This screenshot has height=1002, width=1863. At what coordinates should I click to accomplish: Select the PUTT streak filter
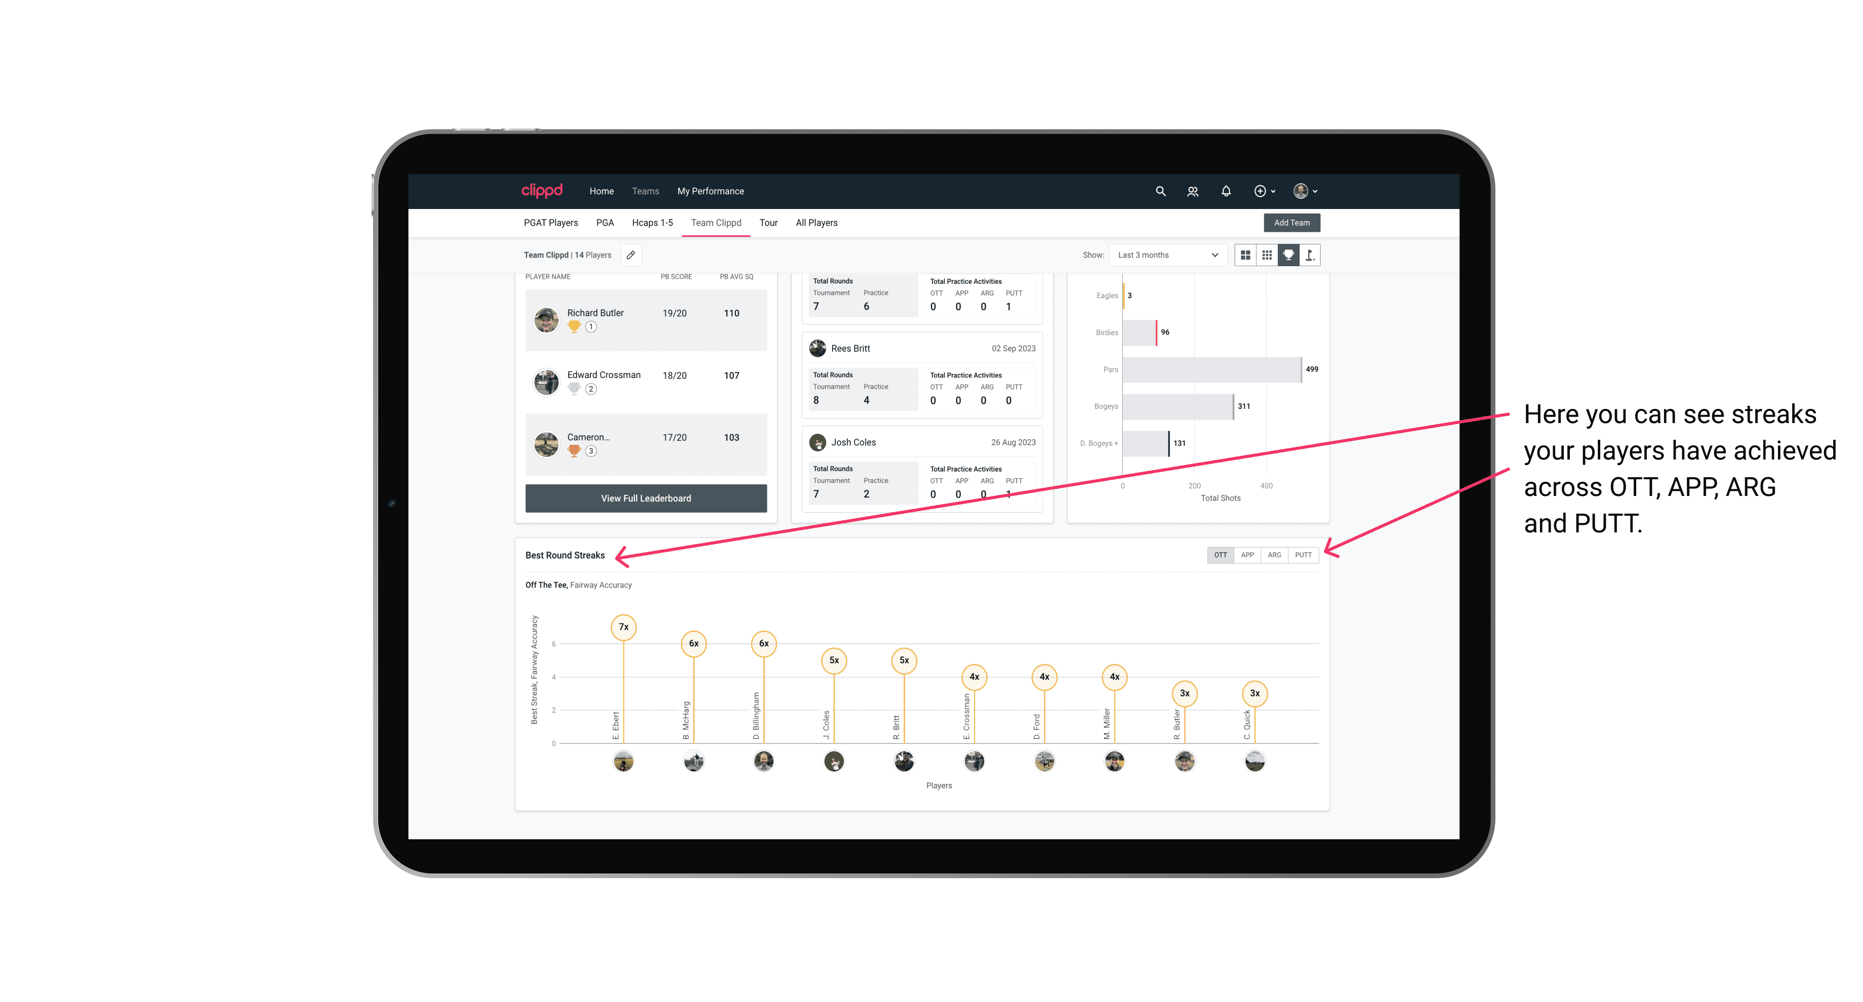click(x=1303, y=555)
